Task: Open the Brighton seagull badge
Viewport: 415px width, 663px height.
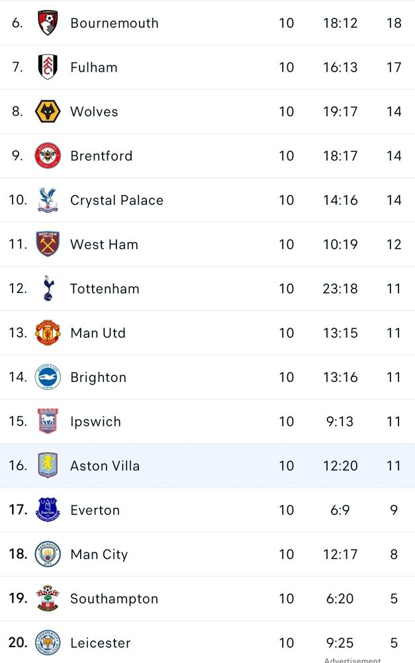Action: pyautogui.click(x=48, y=377)
